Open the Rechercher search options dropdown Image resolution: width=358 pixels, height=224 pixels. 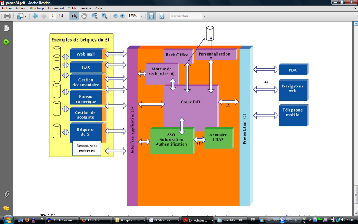[204, 16]
